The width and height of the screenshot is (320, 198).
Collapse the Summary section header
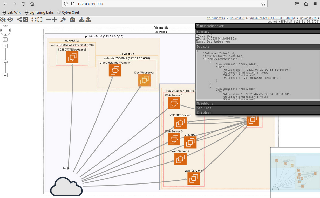(258, 32)
